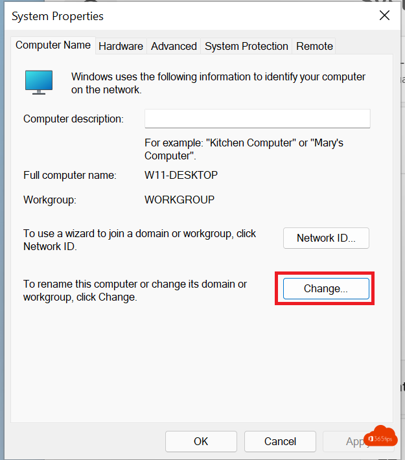Screen dimensions: 405x460
Task: Click Change to rename this computer
Action: point(326,289)
